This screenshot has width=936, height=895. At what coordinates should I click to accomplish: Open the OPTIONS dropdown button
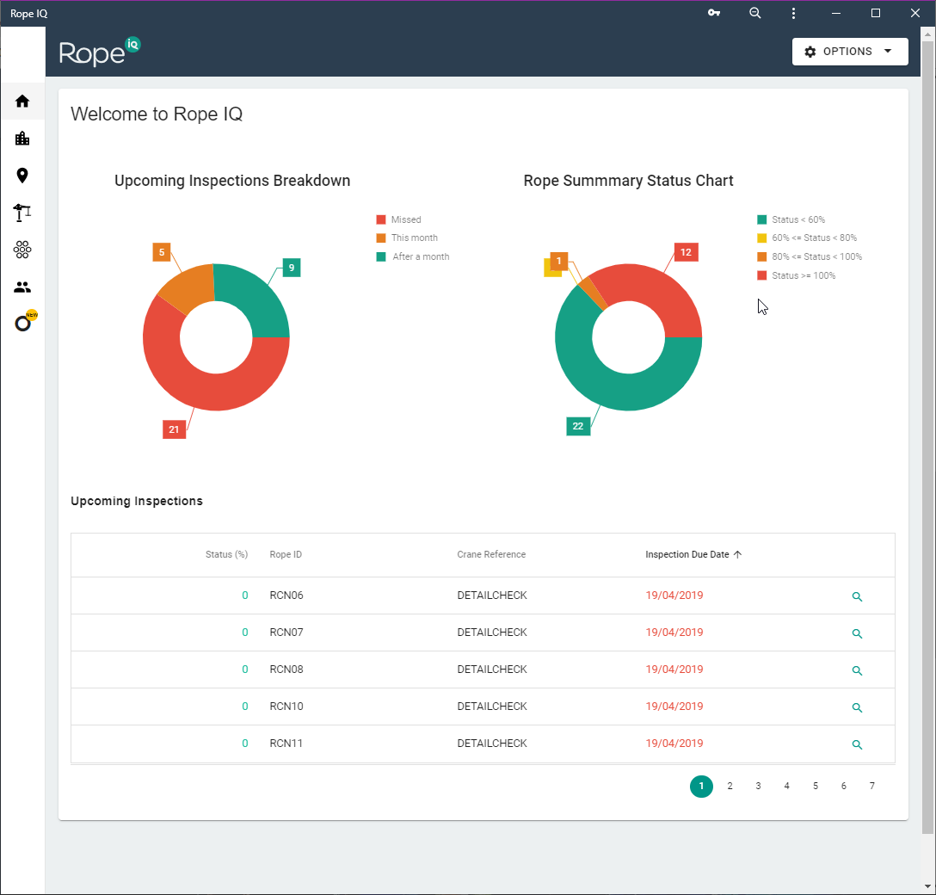click(x=850, y=52)
